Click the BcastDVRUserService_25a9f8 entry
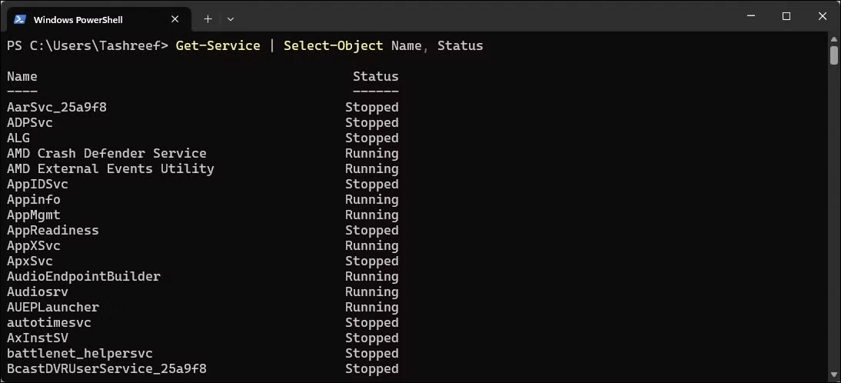841x383 pixels. click(107, 369)
